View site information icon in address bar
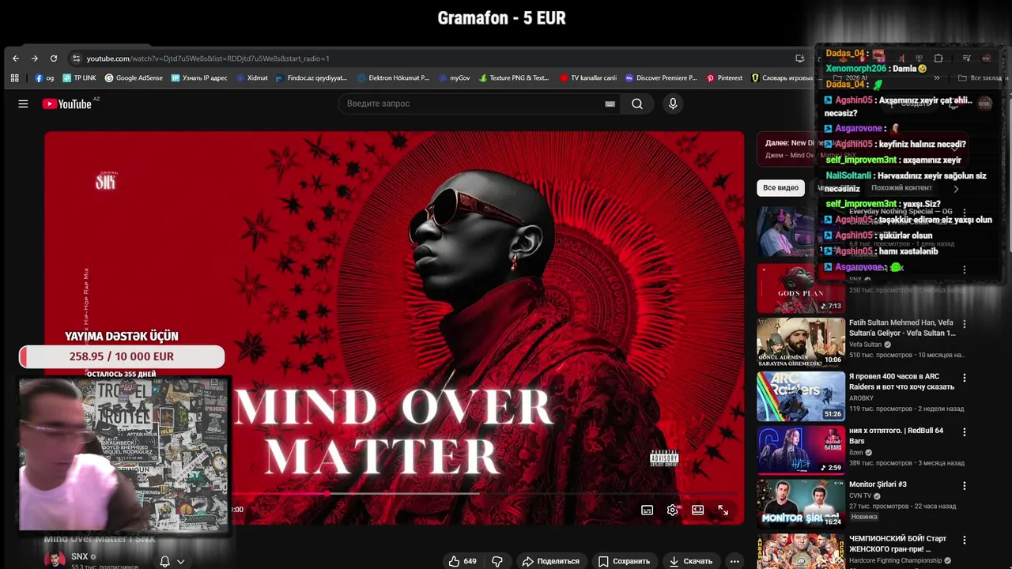 (76, 58)
